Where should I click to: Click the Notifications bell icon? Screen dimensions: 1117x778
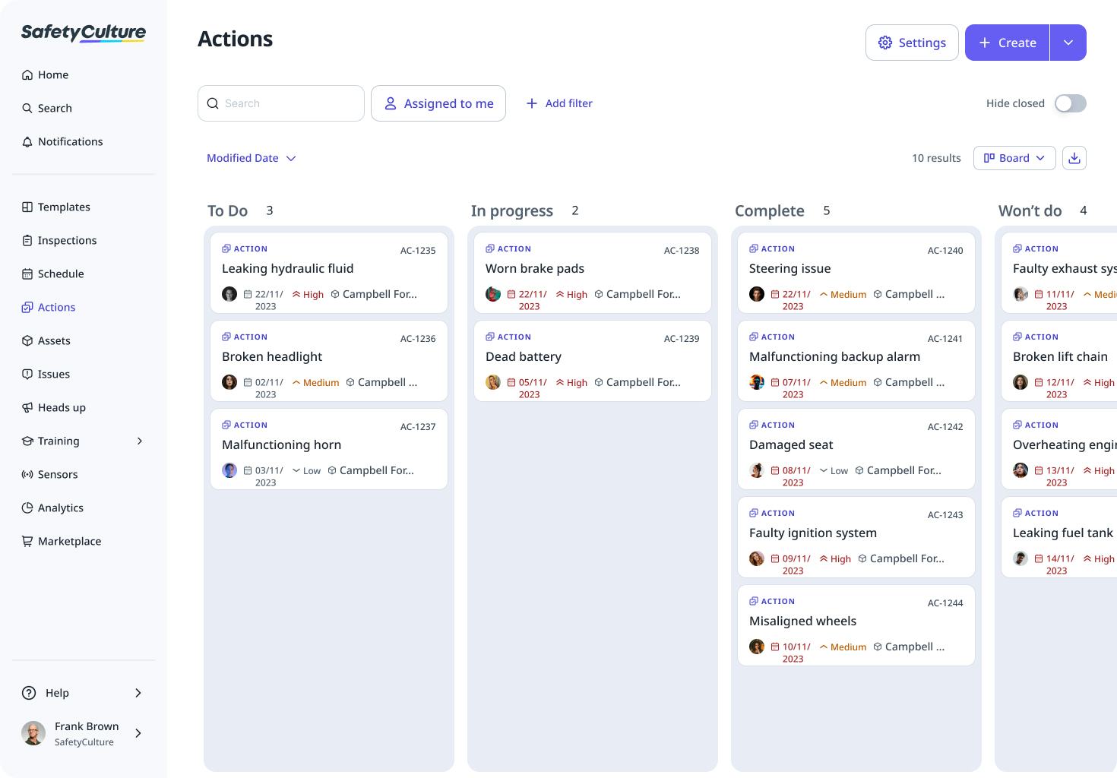pyautogui.click(x=27, y=141)
